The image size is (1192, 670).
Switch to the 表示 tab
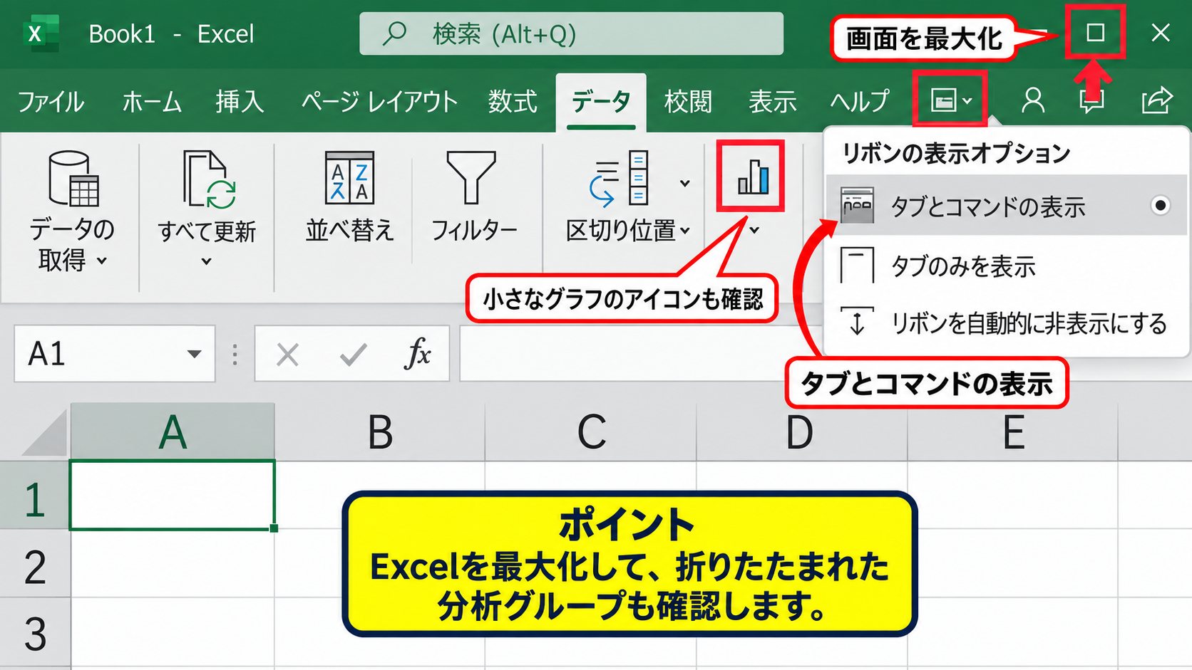[x=772, y=102]
